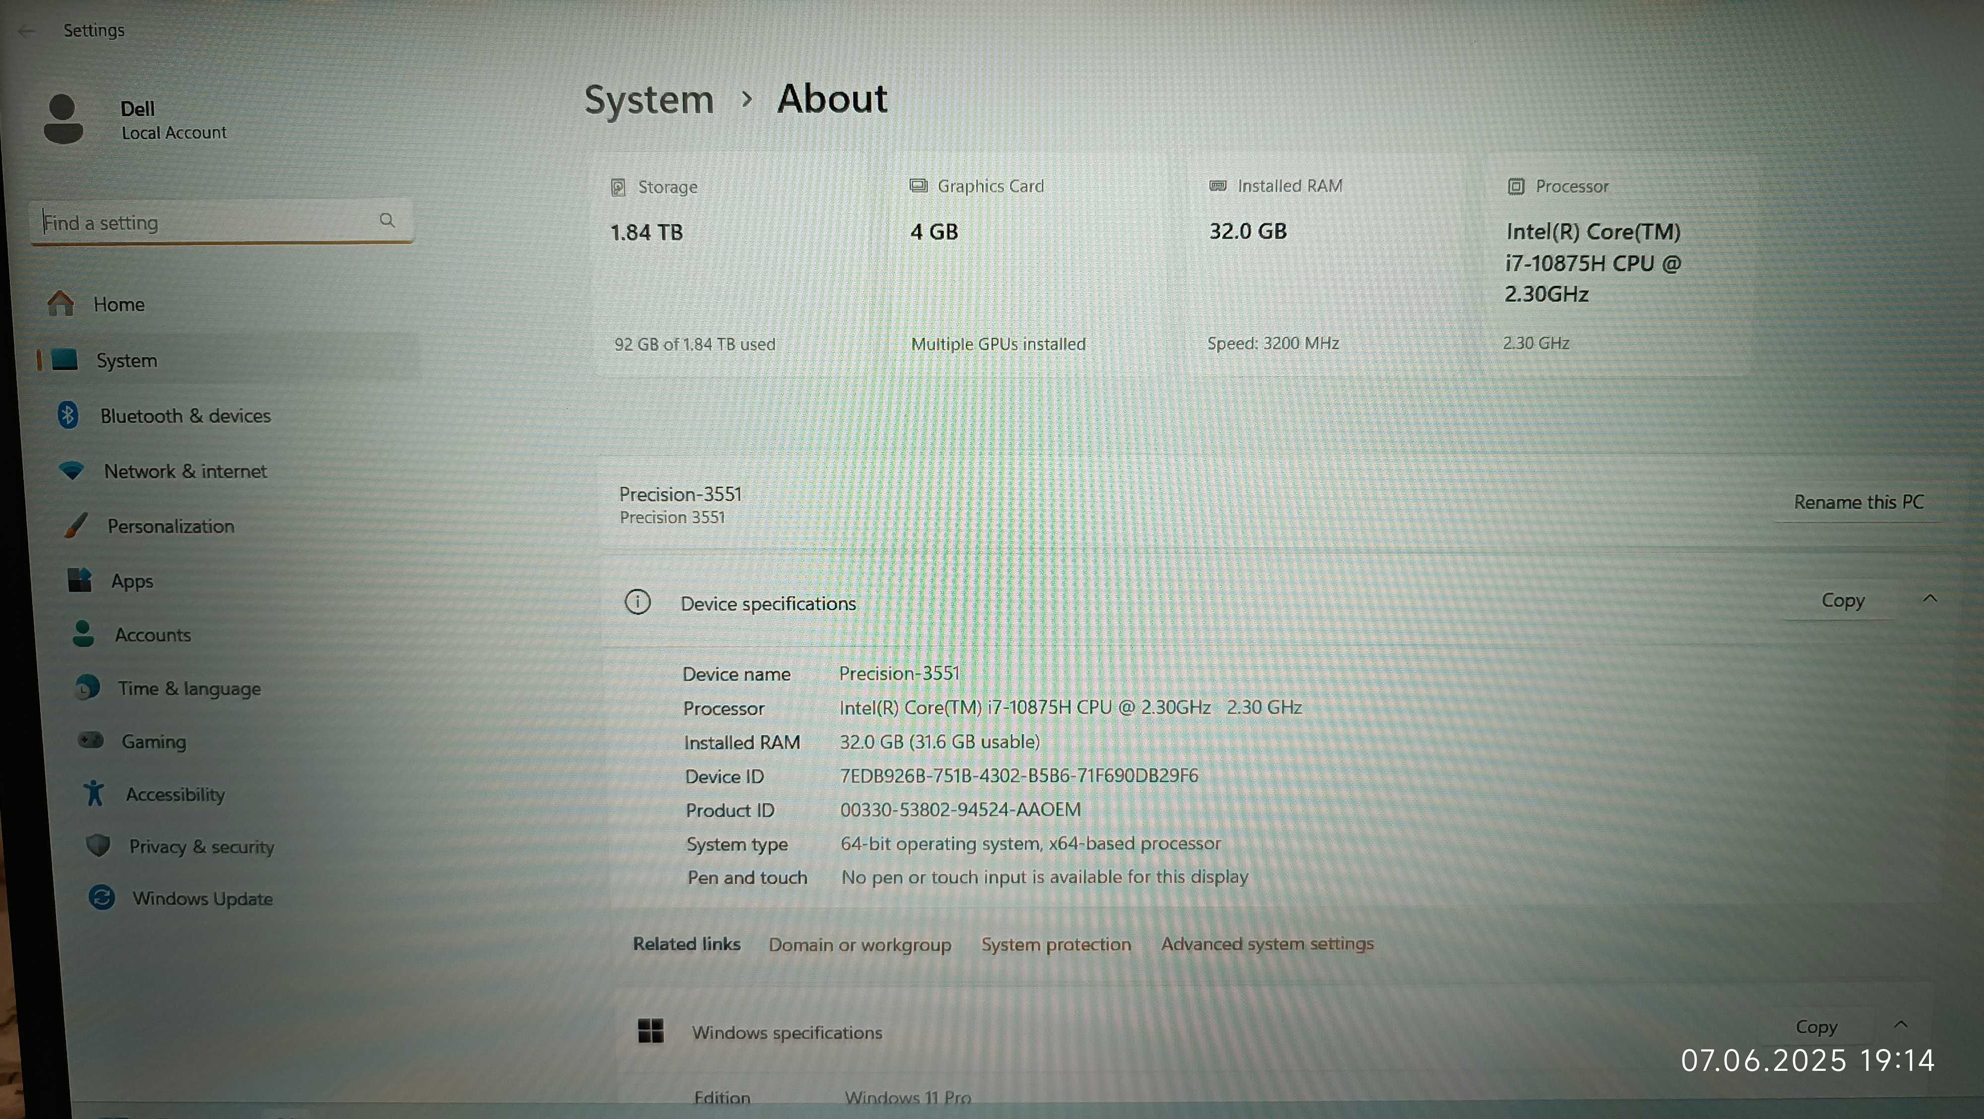
Task: Click the 'Windows 11 Pro' edition value
Action: click(908, 1098)
